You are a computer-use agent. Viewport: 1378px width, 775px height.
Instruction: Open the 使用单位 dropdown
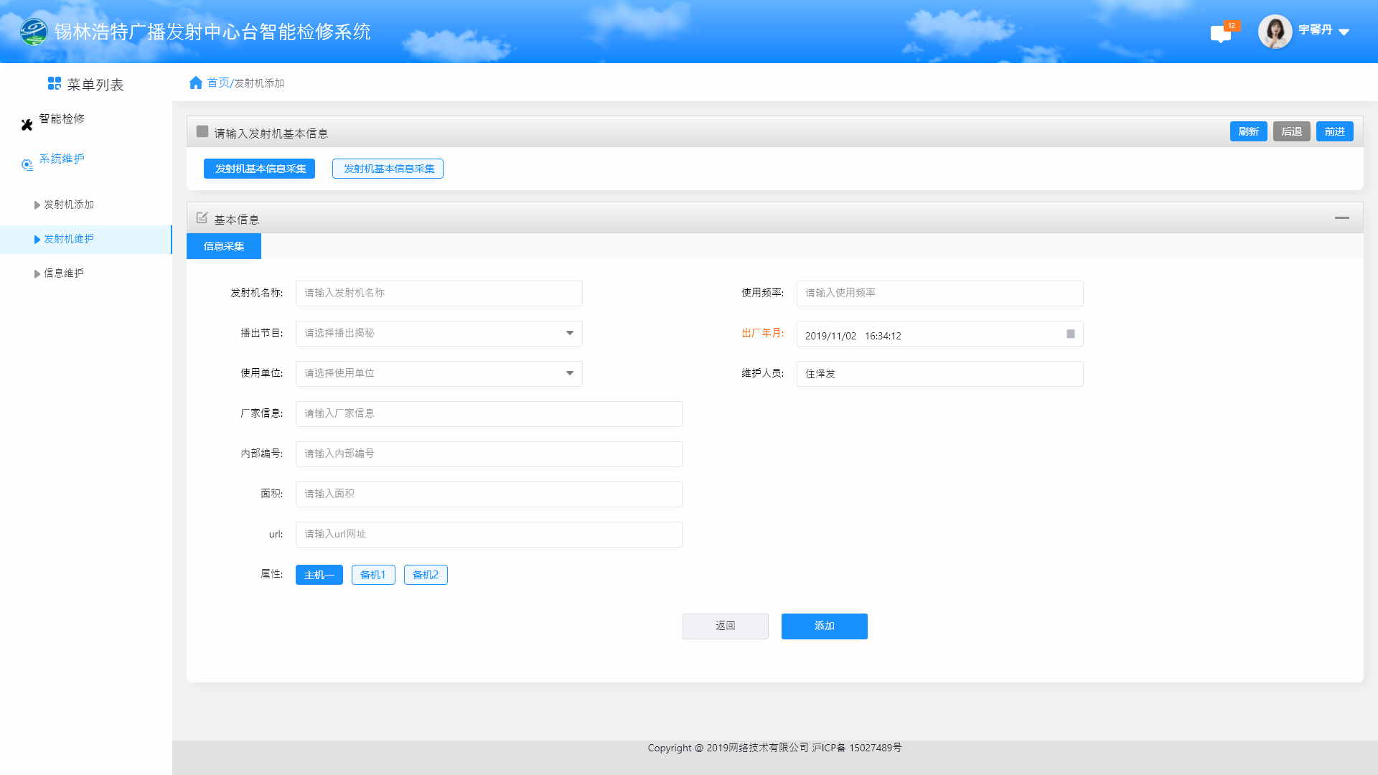pos(439,374)
